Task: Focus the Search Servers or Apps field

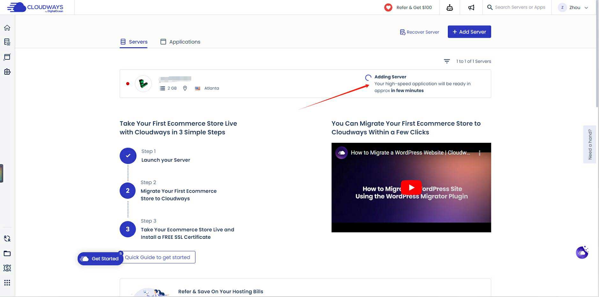Action: pos(520,7)
